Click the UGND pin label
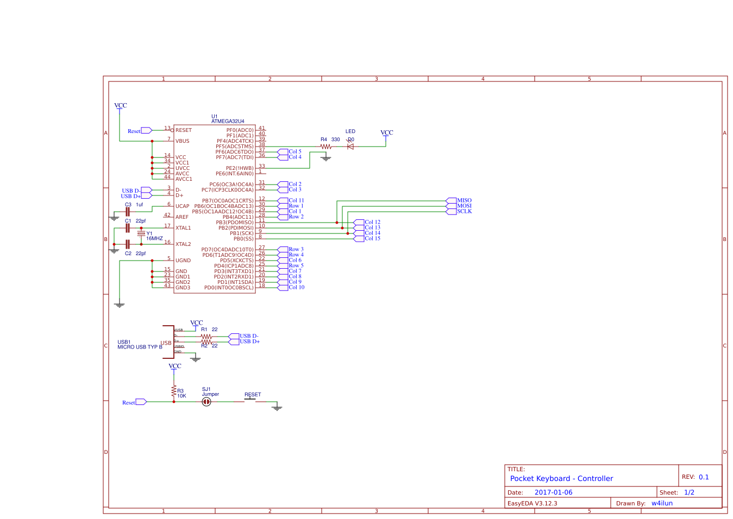 tap(183, 261)
